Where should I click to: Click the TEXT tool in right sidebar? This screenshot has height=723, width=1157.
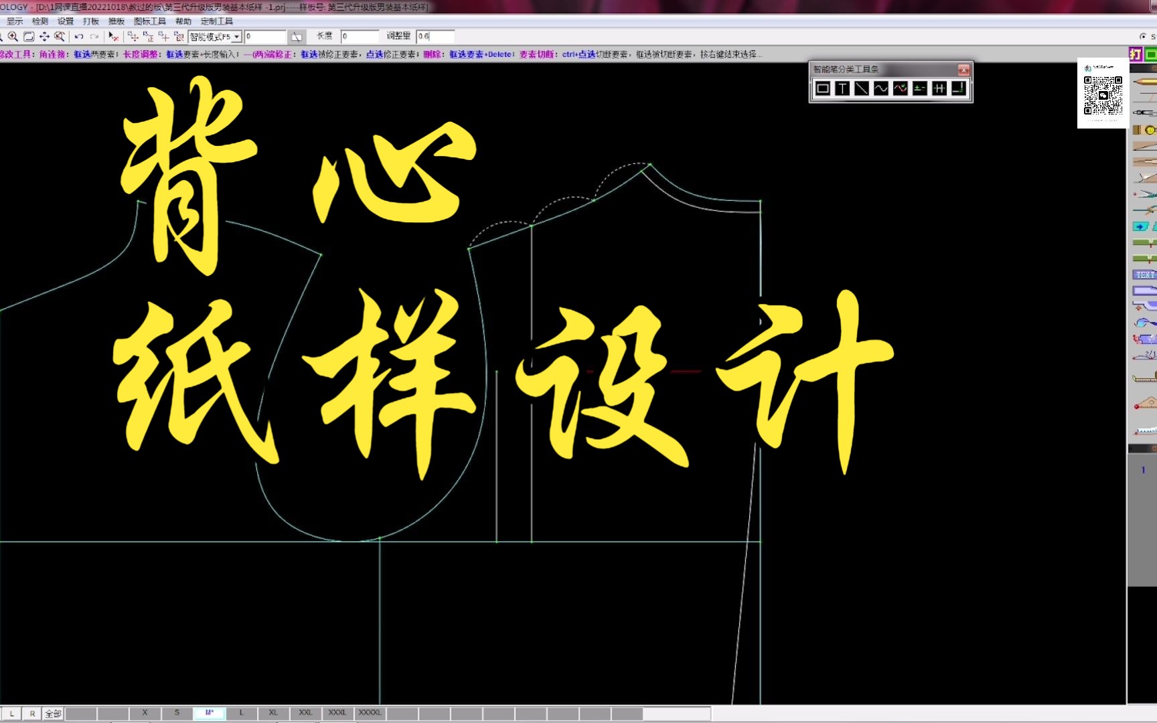click(x=1144, y=274)
